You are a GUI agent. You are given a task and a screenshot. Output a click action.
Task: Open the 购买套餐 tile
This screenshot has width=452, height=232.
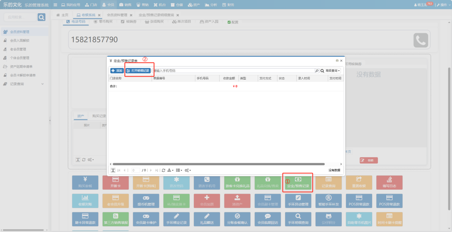coord(85,182)
